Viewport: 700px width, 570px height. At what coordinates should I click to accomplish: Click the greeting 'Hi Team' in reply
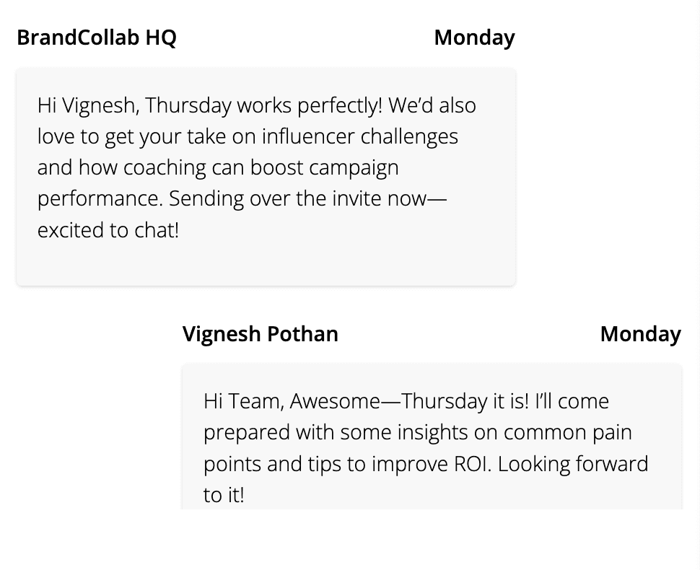[x=242, y=401]
